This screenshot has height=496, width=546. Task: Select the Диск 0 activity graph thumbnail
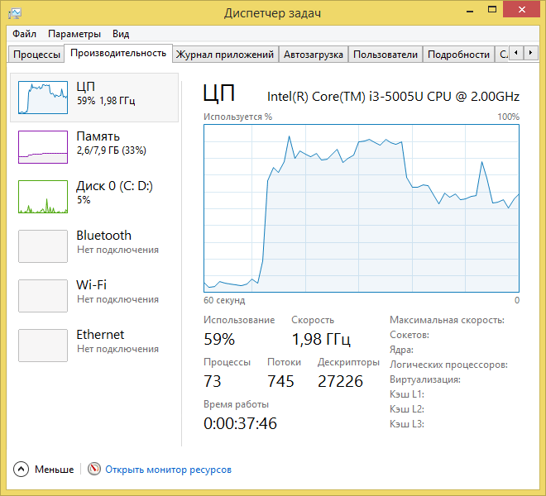click(x=43, y=197)
